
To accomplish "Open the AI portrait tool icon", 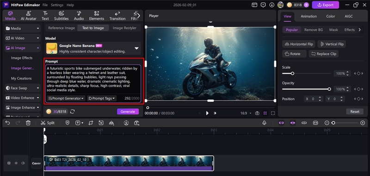I will (126, 123).
